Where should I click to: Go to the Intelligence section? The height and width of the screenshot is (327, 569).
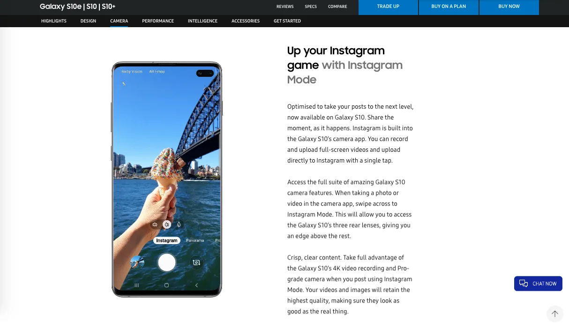pyautogui.click(x=202, y=21)
